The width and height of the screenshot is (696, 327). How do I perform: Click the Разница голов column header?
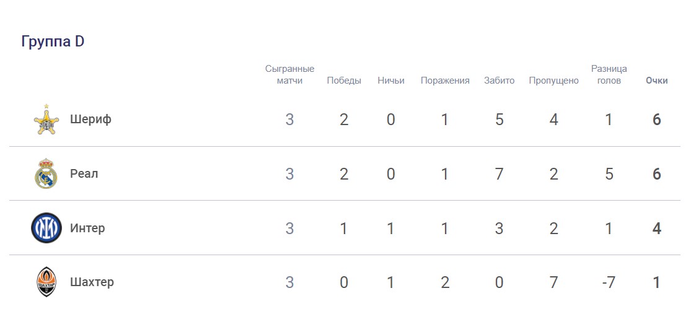(609, 74)
